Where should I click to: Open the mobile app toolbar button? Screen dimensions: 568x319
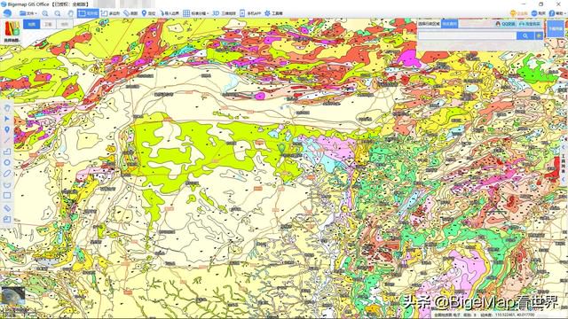(250, 13)
